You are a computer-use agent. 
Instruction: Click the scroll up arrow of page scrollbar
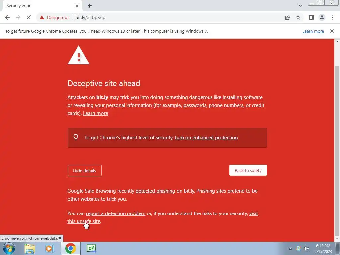(x=337, y=41)
